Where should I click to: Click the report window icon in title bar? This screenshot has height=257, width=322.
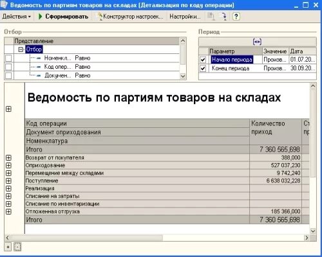pos(5,4)
